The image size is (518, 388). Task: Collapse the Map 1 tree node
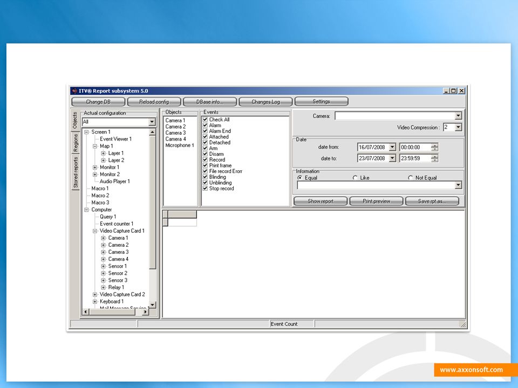click(x=95, y=146)
